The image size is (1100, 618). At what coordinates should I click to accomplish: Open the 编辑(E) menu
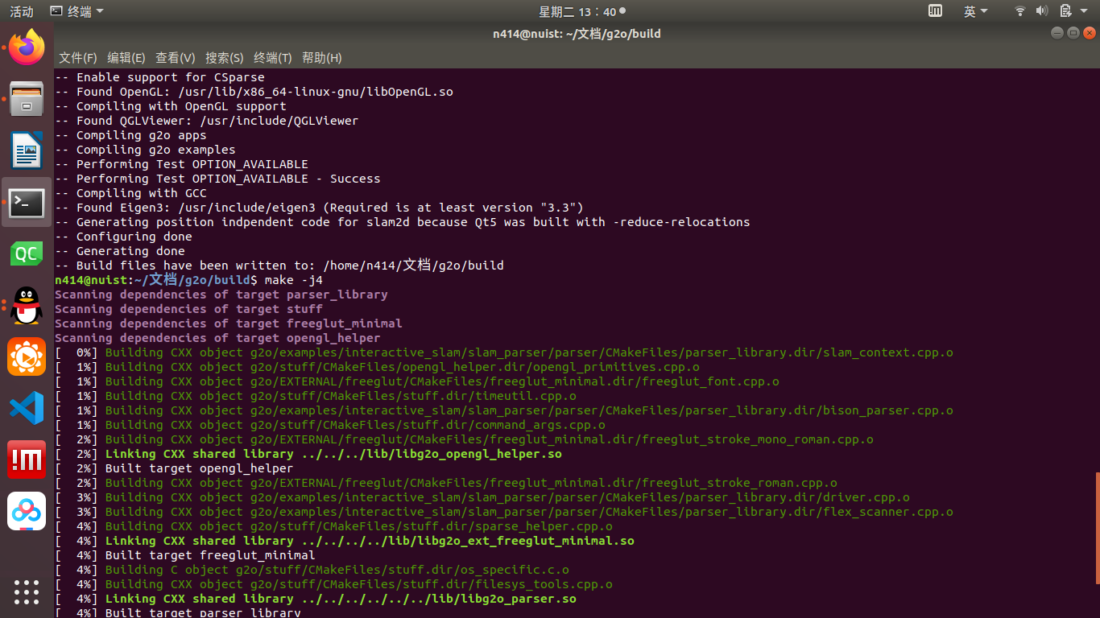click(126, 58)
